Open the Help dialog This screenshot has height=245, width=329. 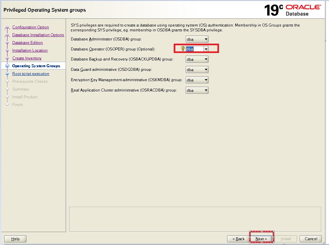tap(15, 239)
